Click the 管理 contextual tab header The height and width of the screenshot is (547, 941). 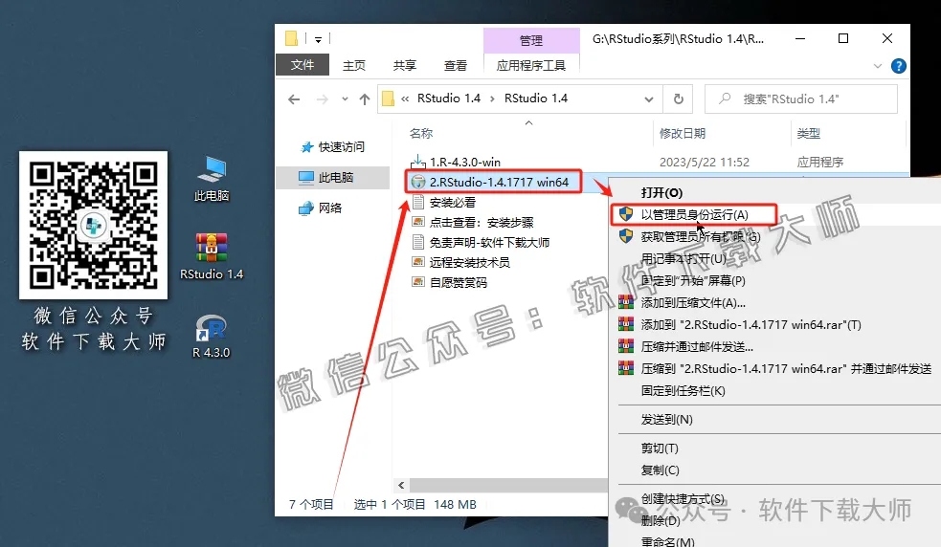coord(531,40)
